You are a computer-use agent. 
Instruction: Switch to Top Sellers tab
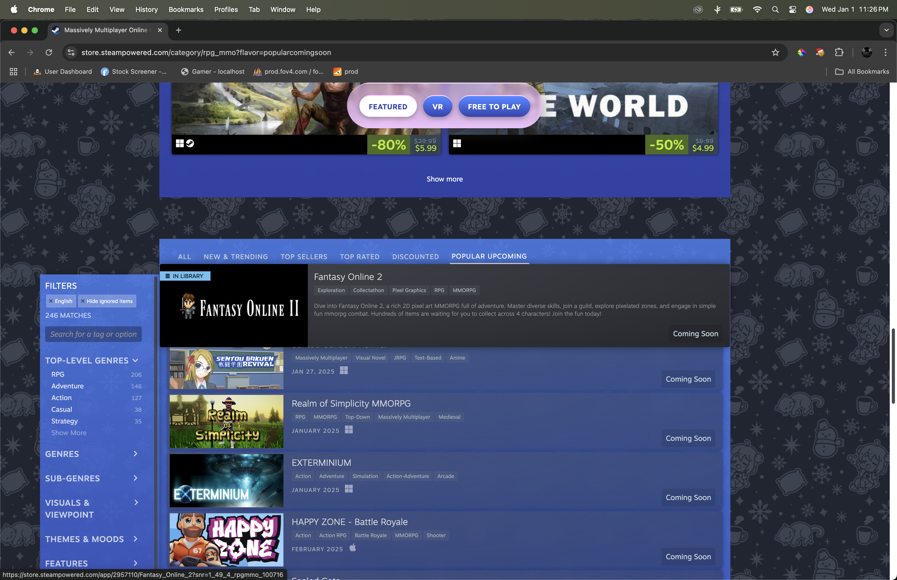tap(304, 257)
